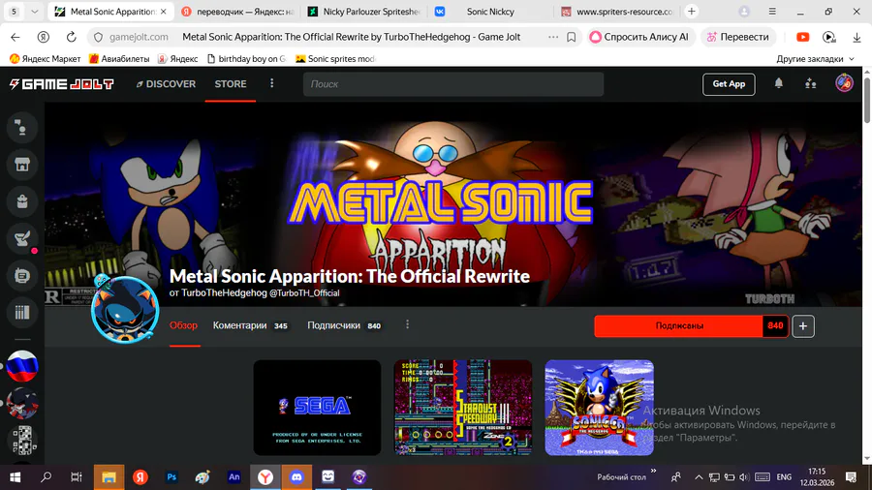Open the pixel pattern community icon in sidebar

click(x=22, y=440)
